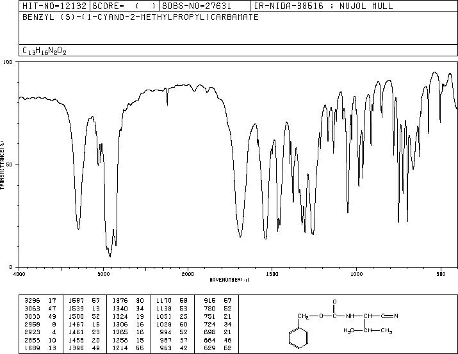Screen dimensions: 458x354
Task: Click the chemical structure drawing
Action: coord(343,324)
